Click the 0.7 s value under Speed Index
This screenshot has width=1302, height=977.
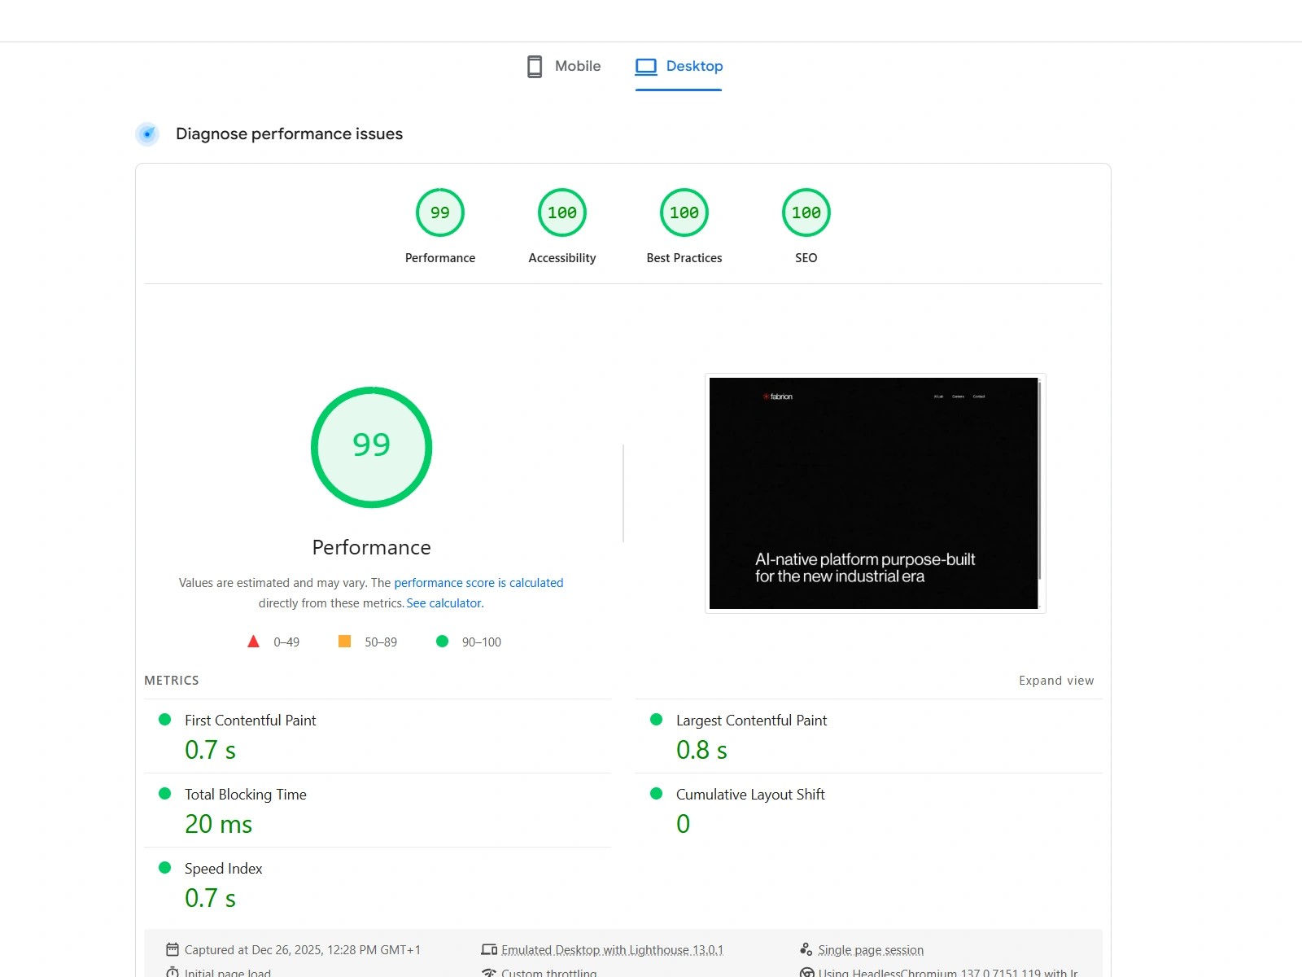pyautogui.click(x=210, y=898)
